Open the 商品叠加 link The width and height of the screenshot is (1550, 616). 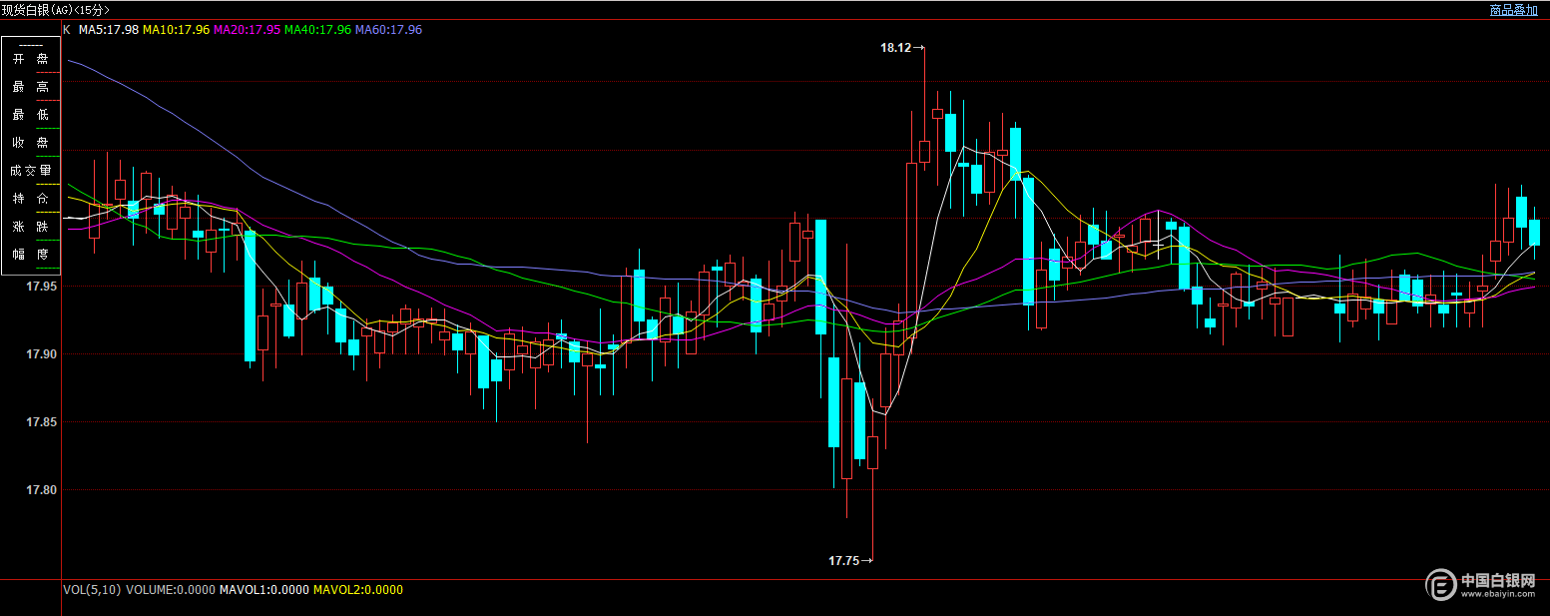1513,10
